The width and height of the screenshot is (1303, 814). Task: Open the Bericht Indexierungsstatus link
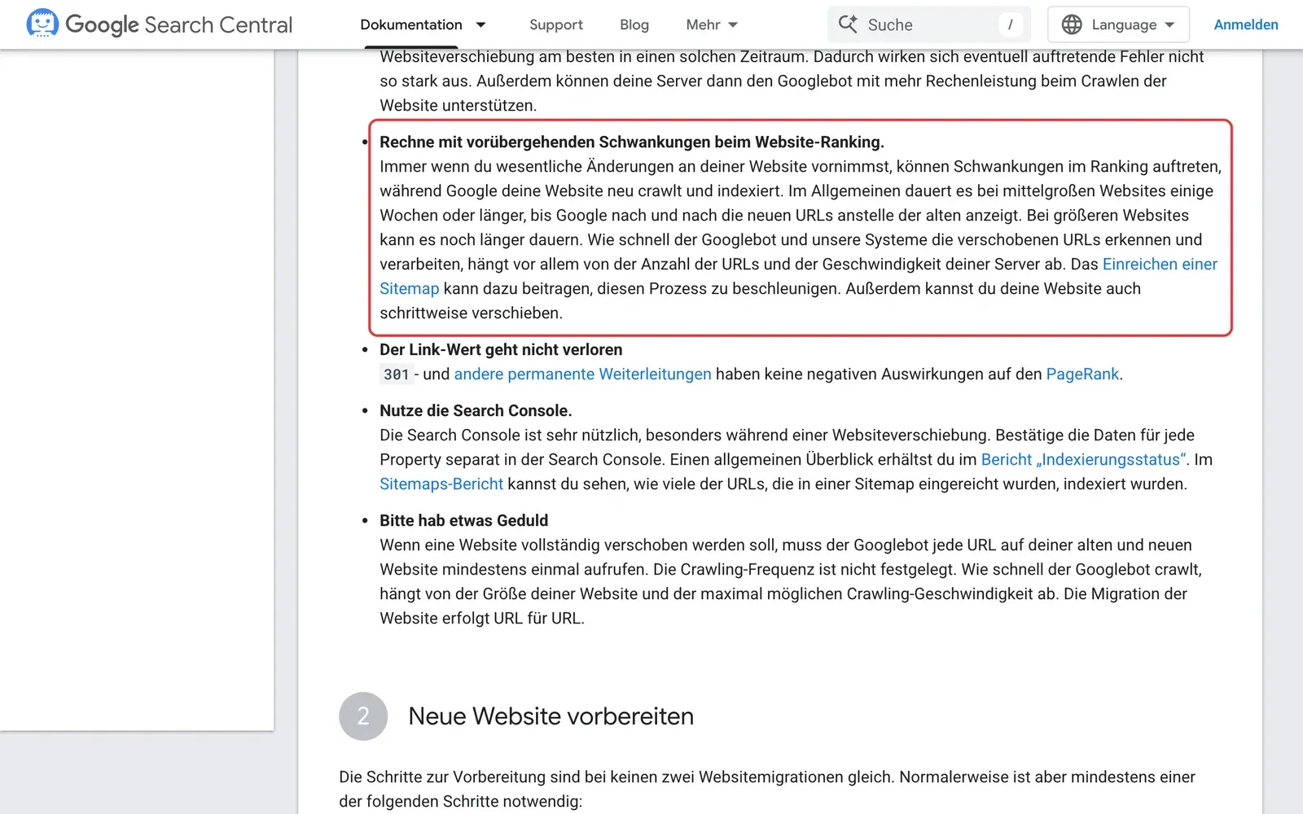tap(1084, 459)
